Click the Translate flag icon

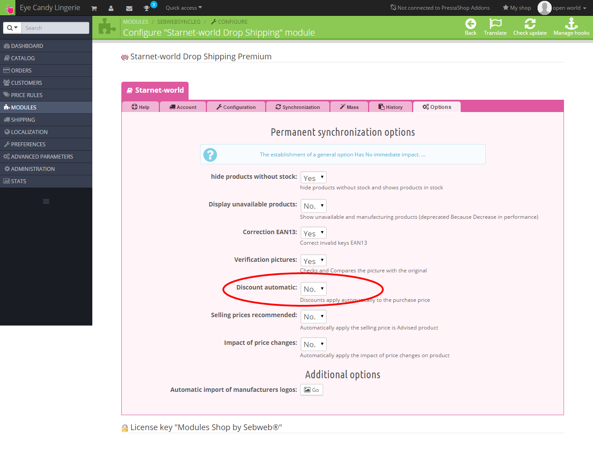tap(495, 24)
